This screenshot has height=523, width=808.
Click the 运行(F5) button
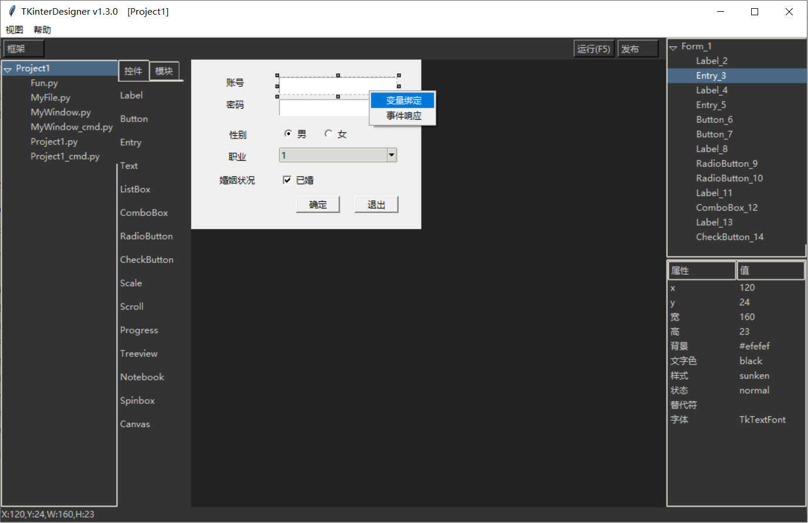[x=593, y=49]
